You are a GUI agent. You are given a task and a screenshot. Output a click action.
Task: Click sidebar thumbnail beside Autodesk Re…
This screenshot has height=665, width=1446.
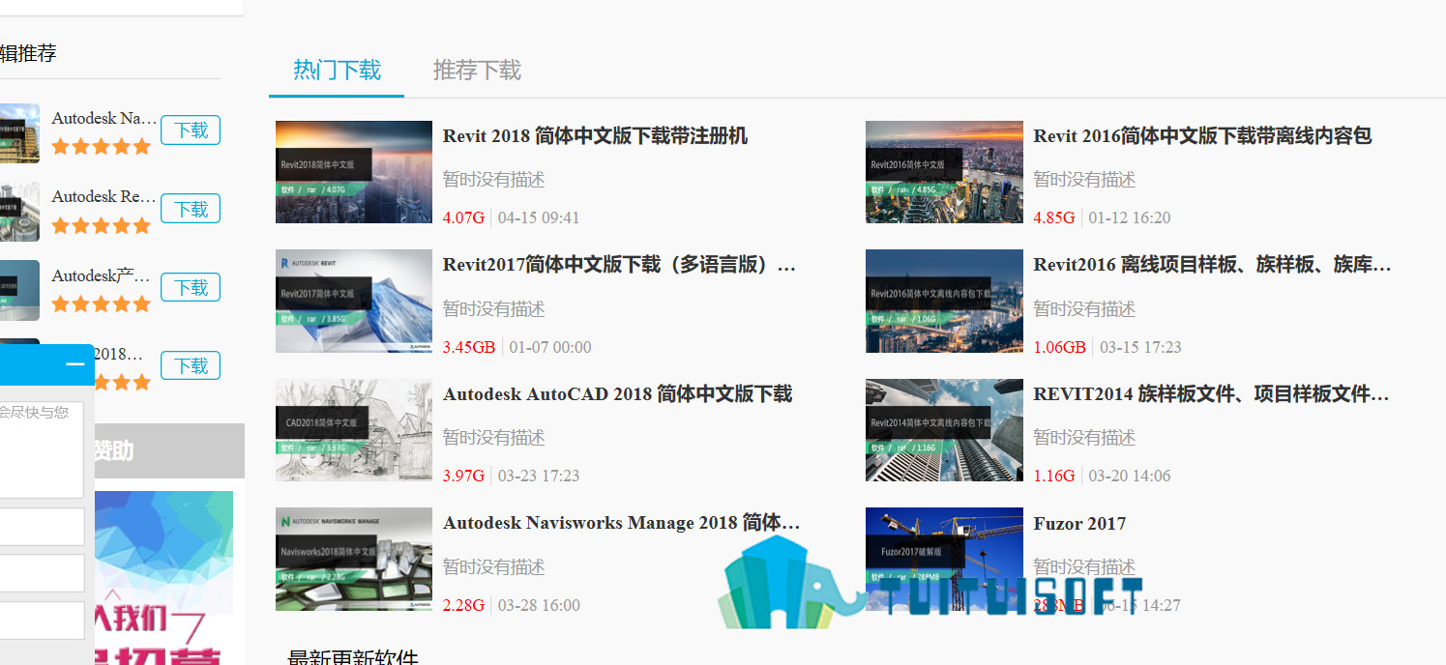[x=19, y=212]
